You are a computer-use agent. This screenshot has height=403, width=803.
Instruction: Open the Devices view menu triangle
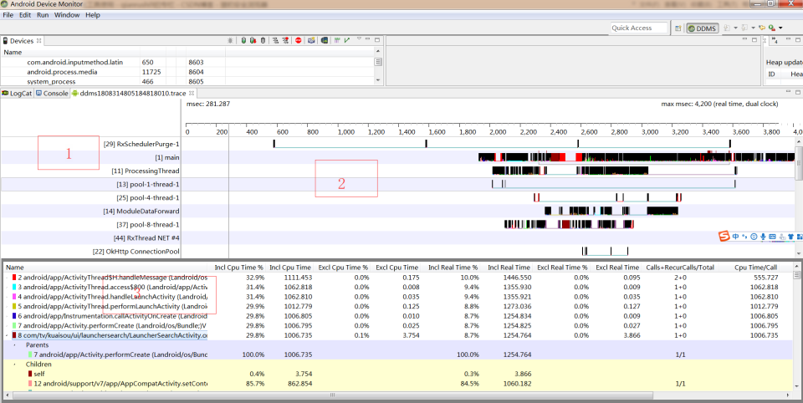tap(359, 38)
